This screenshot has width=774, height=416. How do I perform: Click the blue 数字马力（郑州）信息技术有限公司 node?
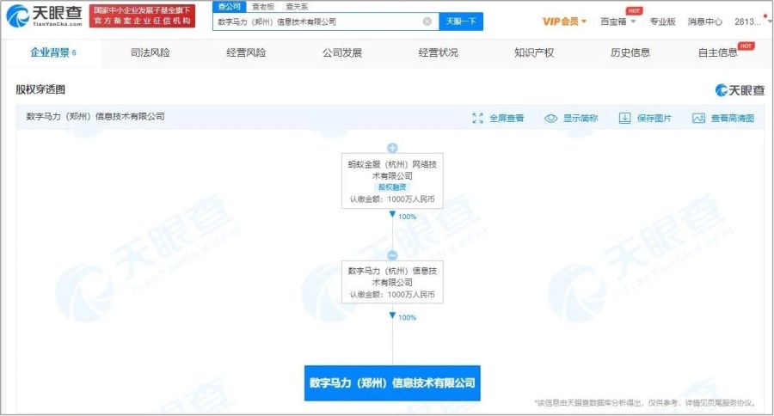[x=392, y=382]
